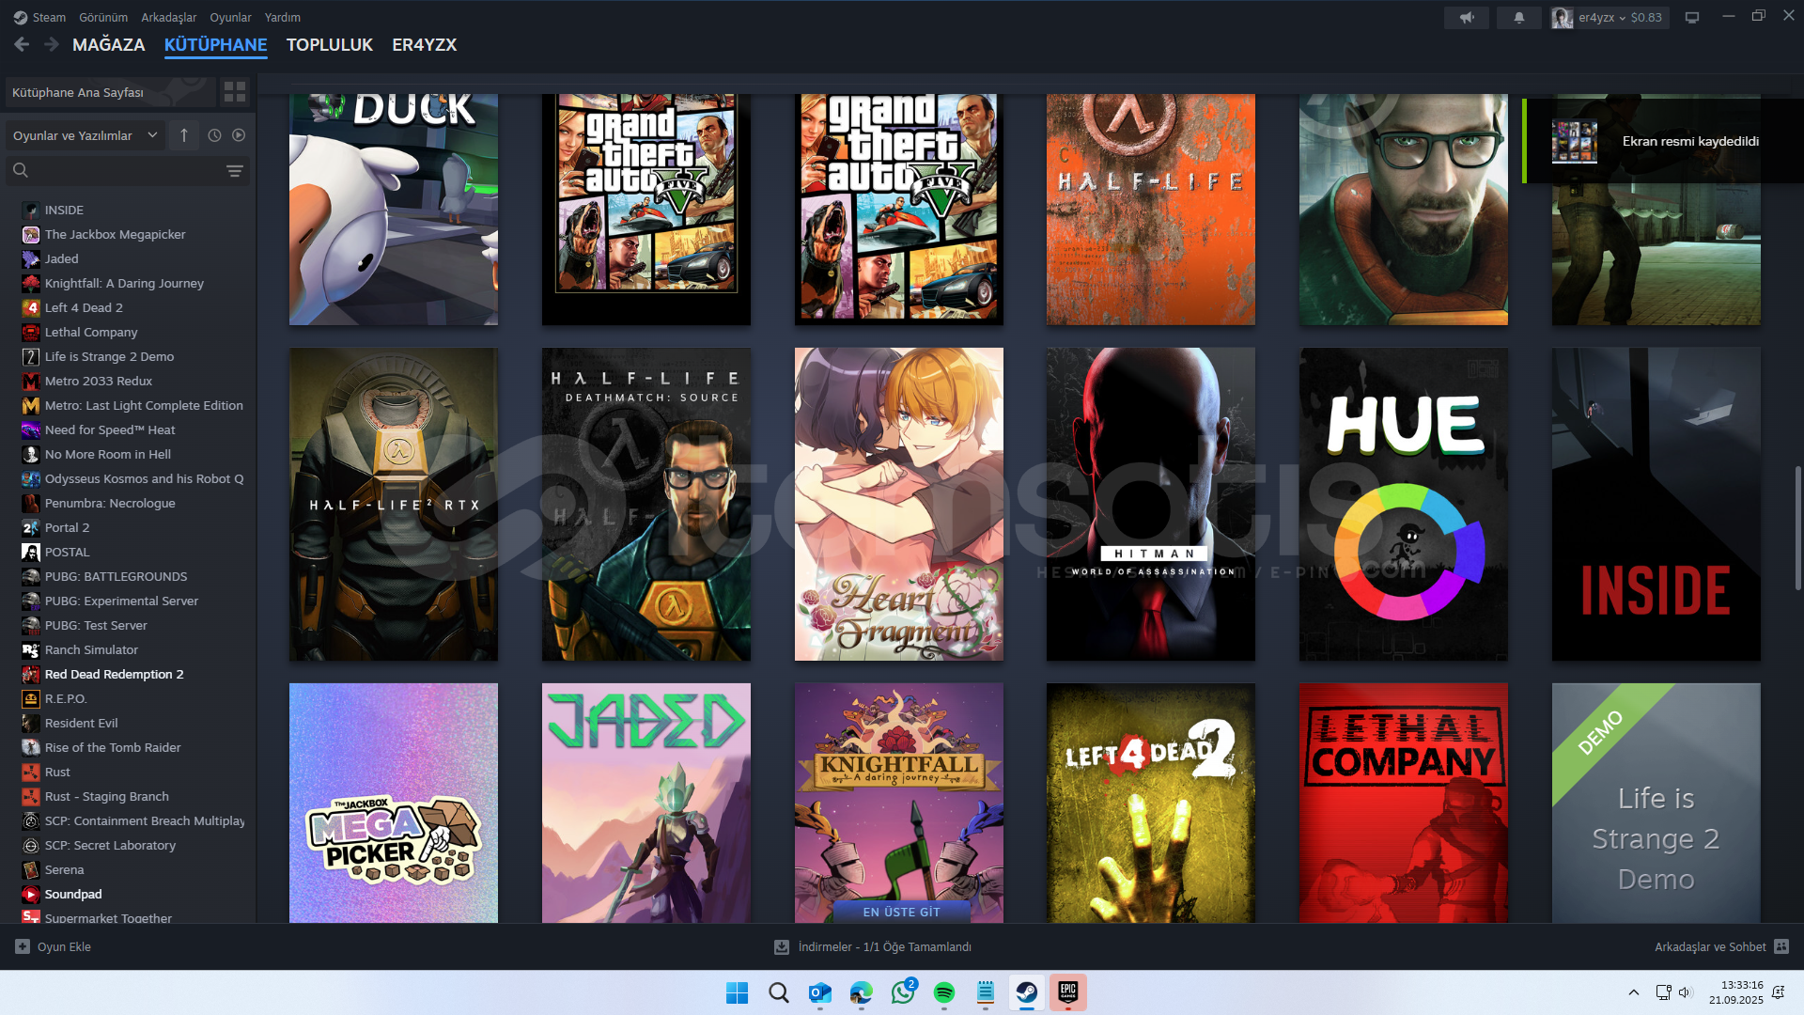Go to Kütüphane Ana Sayfası

tap(109, 92)
